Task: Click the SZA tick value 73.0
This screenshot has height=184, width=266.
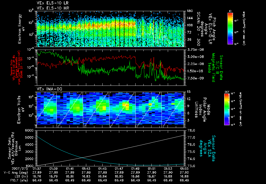Action: (191, 166)
